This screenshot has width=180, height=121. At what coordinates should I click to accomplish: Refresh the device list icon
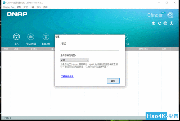click(x=160, y=23)
